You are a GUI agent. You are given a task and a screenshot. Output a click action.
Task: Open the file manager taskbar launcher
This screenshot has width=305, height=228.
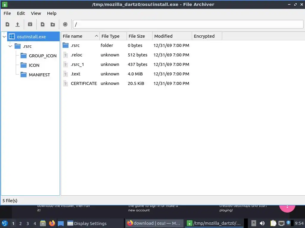(43, 223)
